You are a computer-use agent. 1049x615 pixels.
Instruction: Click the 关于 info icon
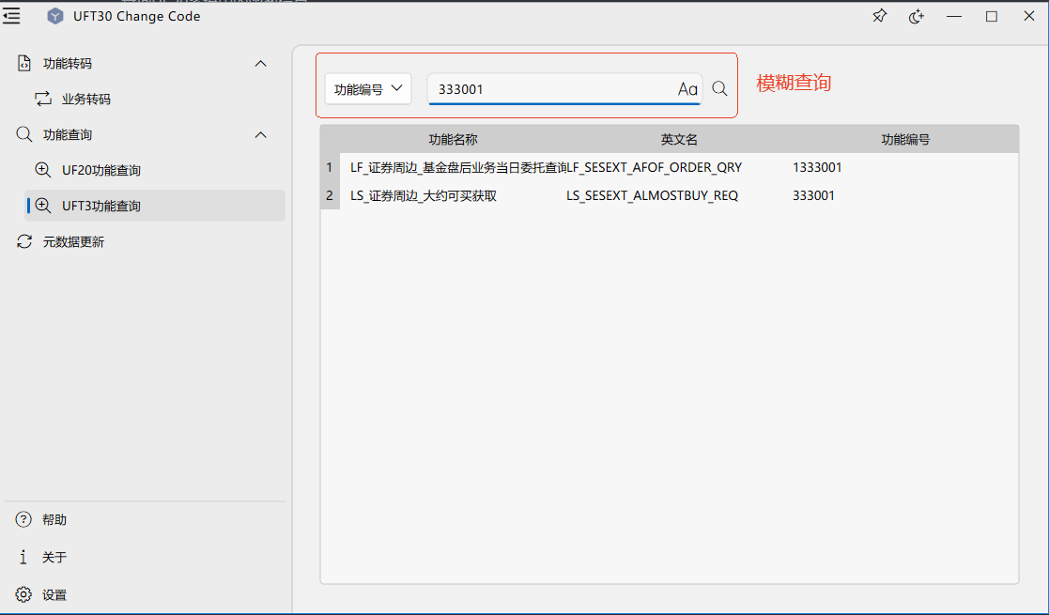point(23,557)
